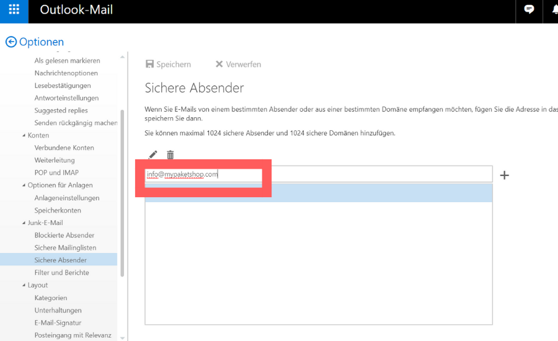Select Sichere Mailinglisten in sidebar
This screenshot has width=558, height=341.
click(65, 248)
